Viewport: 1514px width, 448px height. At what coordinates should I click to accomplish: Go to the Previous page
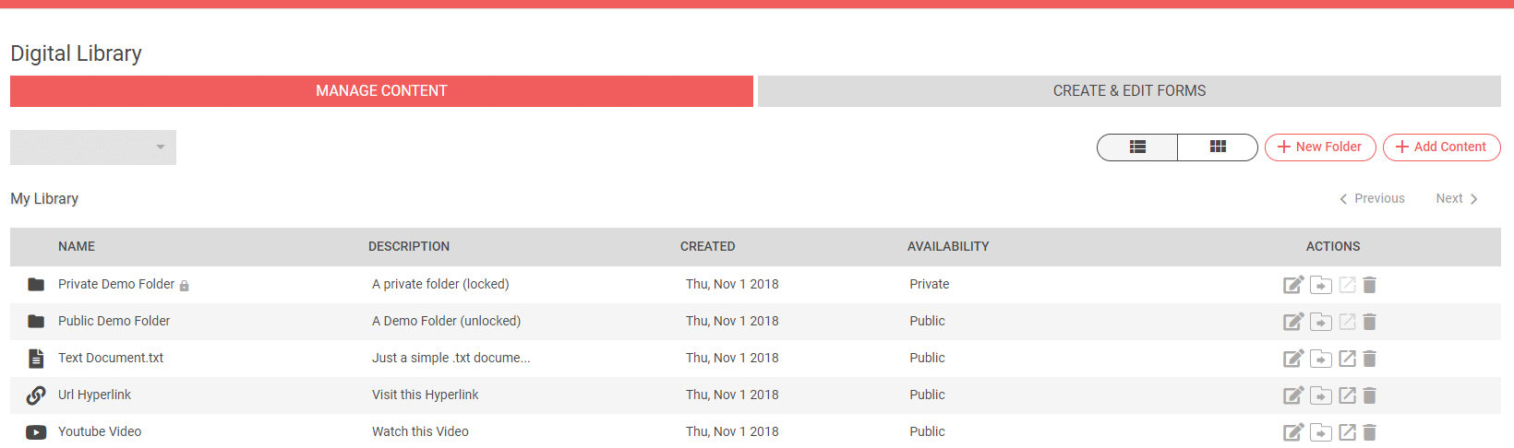(x=1372, y=199)
